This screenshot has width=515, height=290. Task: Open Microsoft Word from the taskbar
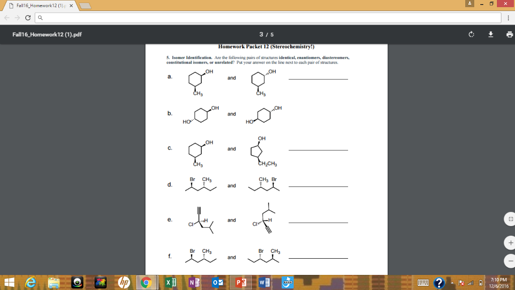coord(264,282)
